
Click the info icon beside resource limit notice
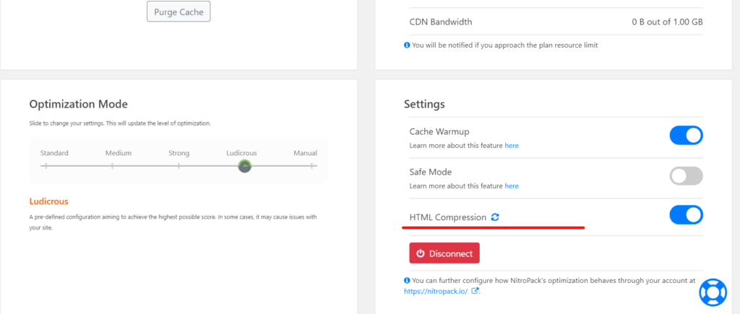407,45
